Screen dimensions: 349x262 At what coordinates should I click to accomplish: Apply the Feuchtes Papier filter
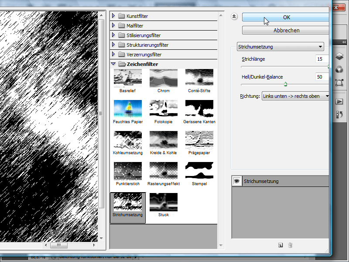point(127,109)
